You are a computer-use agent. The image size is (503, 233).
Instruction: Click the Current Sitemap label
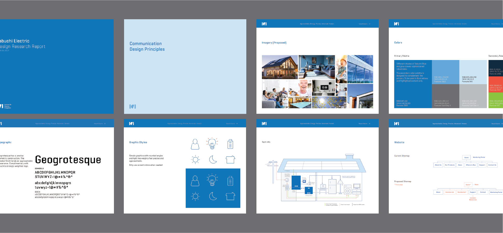pos(402,156)
